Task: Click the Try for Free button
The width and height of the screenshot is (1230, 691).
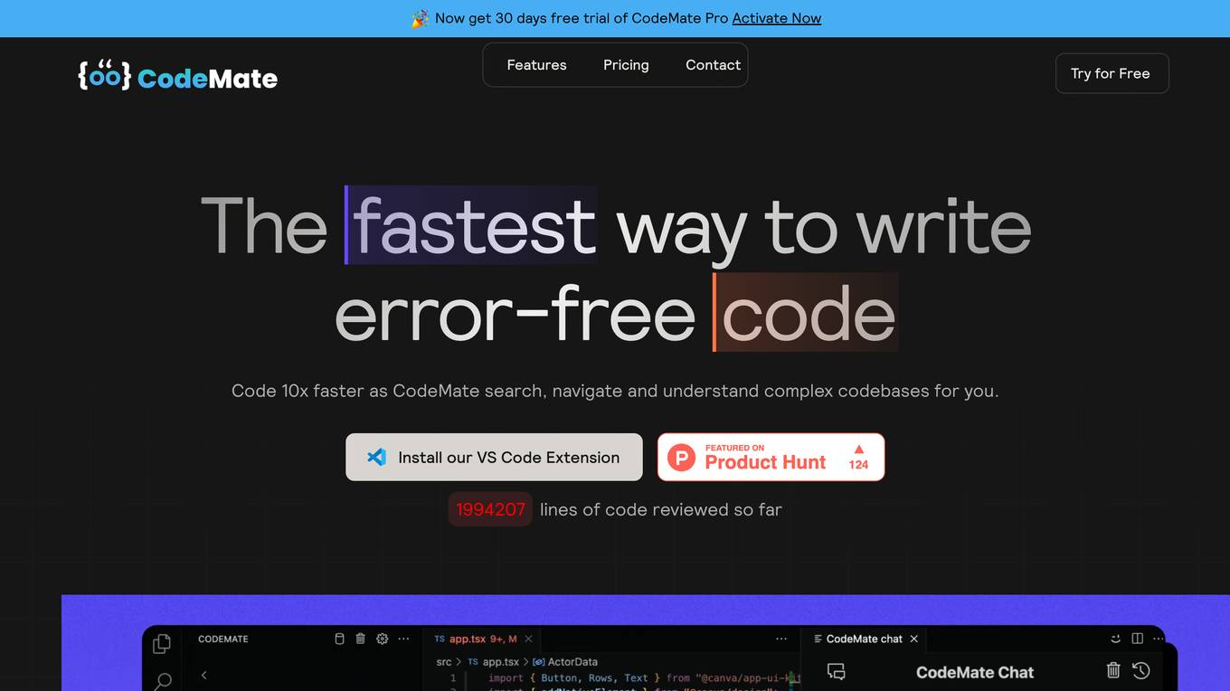Action: tap(1112, 73)
